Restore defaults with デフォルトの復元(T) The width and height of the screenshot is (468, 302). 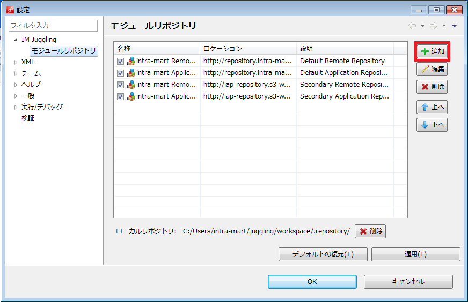click(x=323, y=254)
